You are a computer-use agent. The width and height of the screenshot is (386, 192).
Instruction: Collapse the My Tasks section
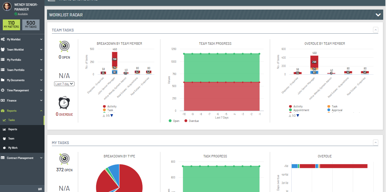pos(375,143)
